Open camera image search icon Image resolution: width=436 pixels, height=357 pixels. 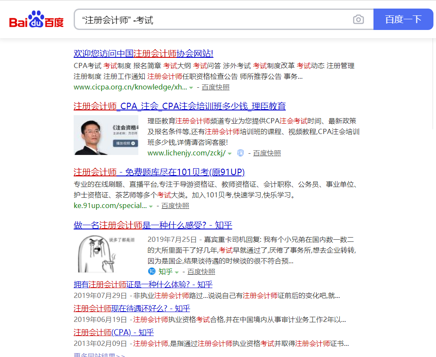(x=358, y=19)
